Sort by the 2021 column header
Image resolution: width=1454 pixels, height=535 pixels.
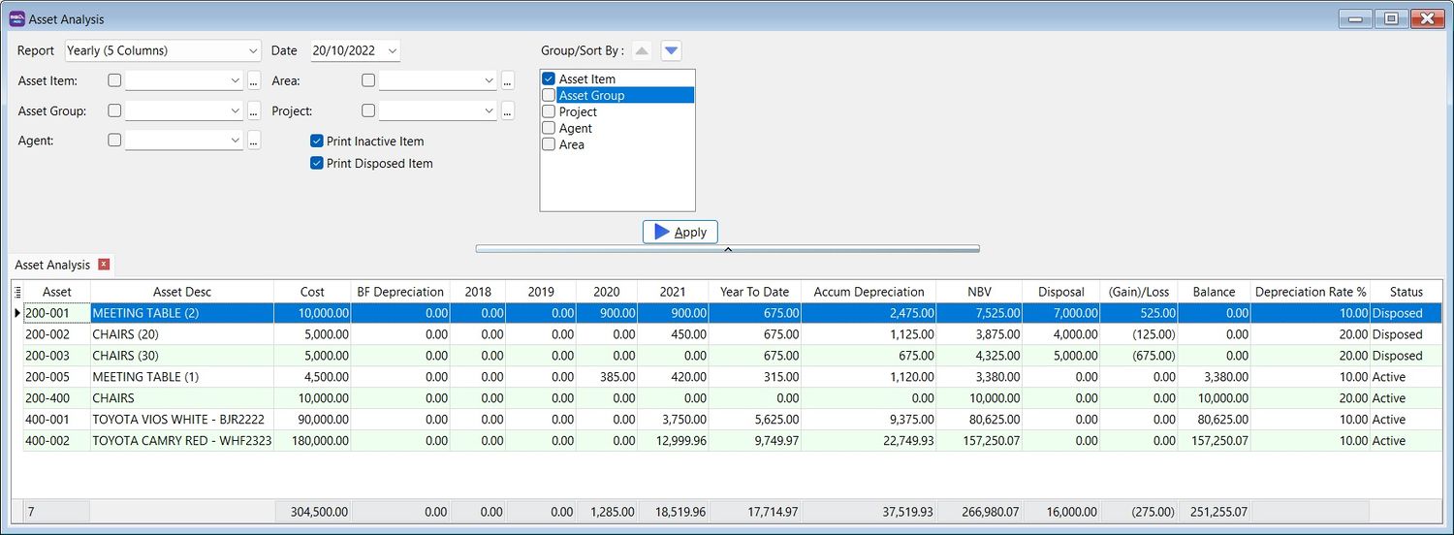[x=673, y=292]
